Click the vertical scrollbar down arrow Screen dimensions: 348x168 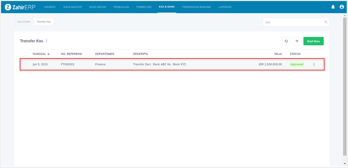pyautogui.click(x=344, y=164)
